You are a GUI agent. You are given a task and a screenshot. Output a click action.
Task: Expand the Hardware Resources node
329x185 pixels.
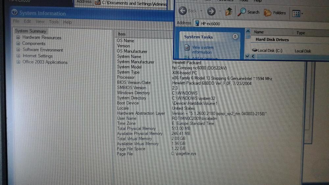(18, 37)
